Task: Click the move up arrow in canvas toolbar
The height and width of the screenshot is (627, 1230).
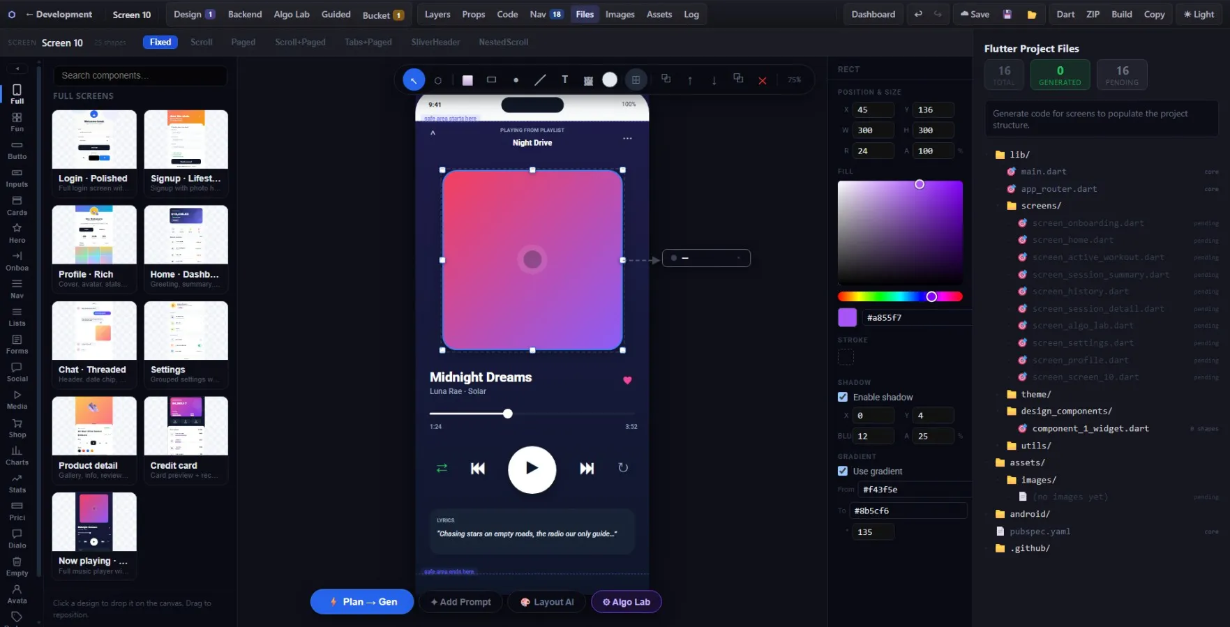Action: 690,80
